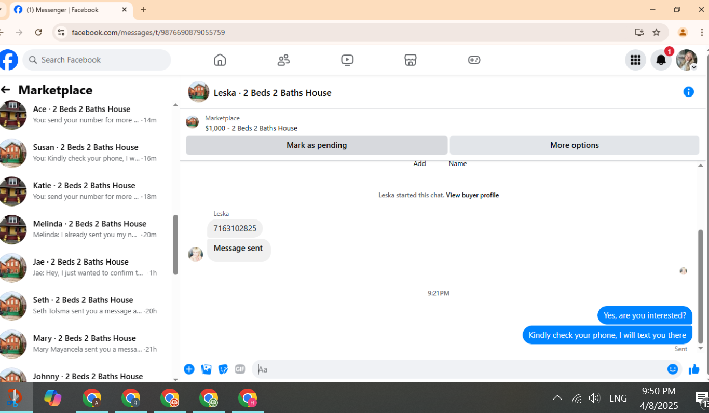The height and width of the screenshot is (413, 709).
Task: Click the emoji smiley icon
Action: tap(673, 369)
